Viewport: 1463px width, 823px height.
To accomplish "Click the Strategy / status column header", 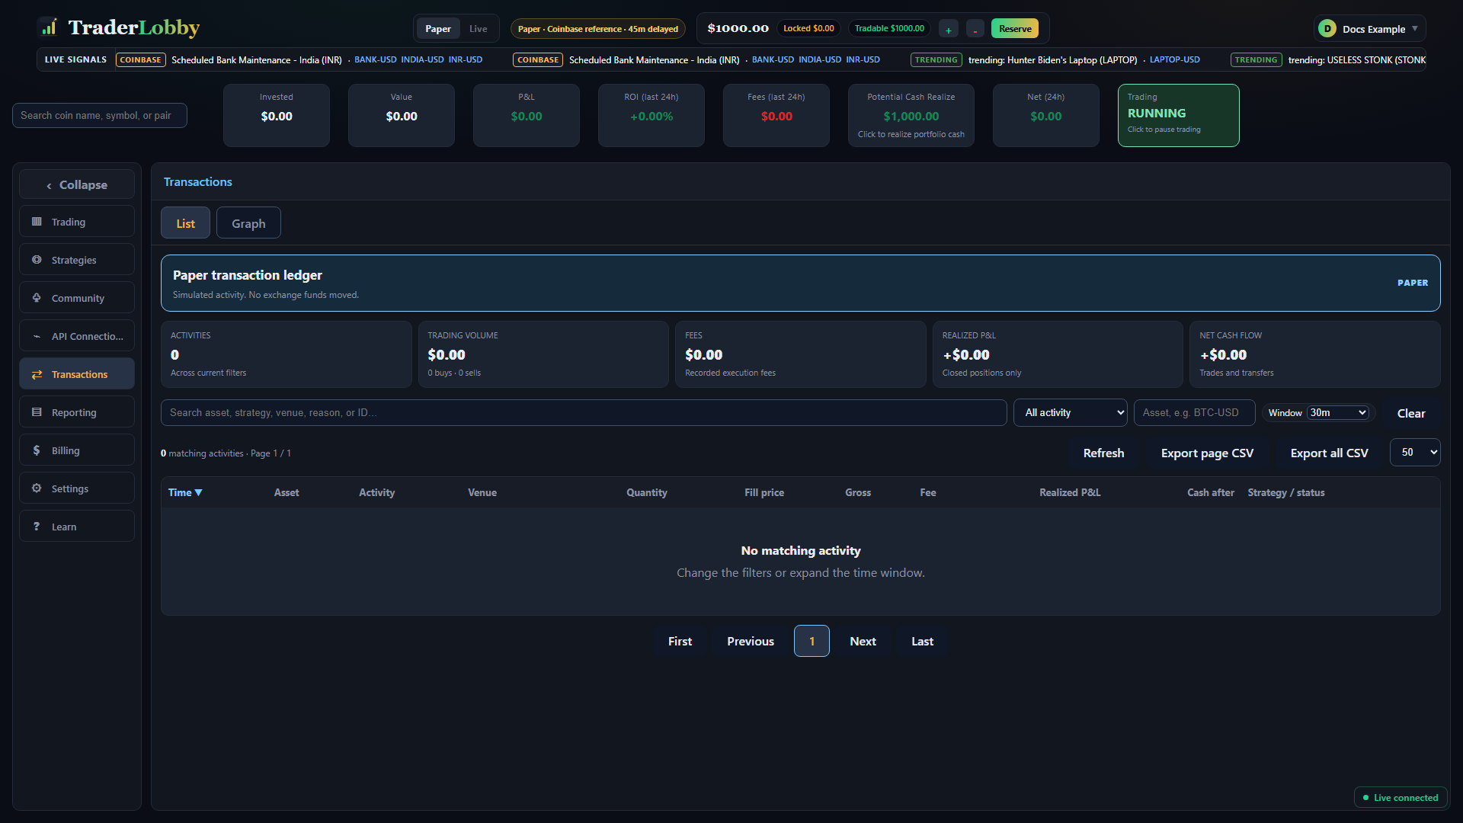I will point(1286,492).
